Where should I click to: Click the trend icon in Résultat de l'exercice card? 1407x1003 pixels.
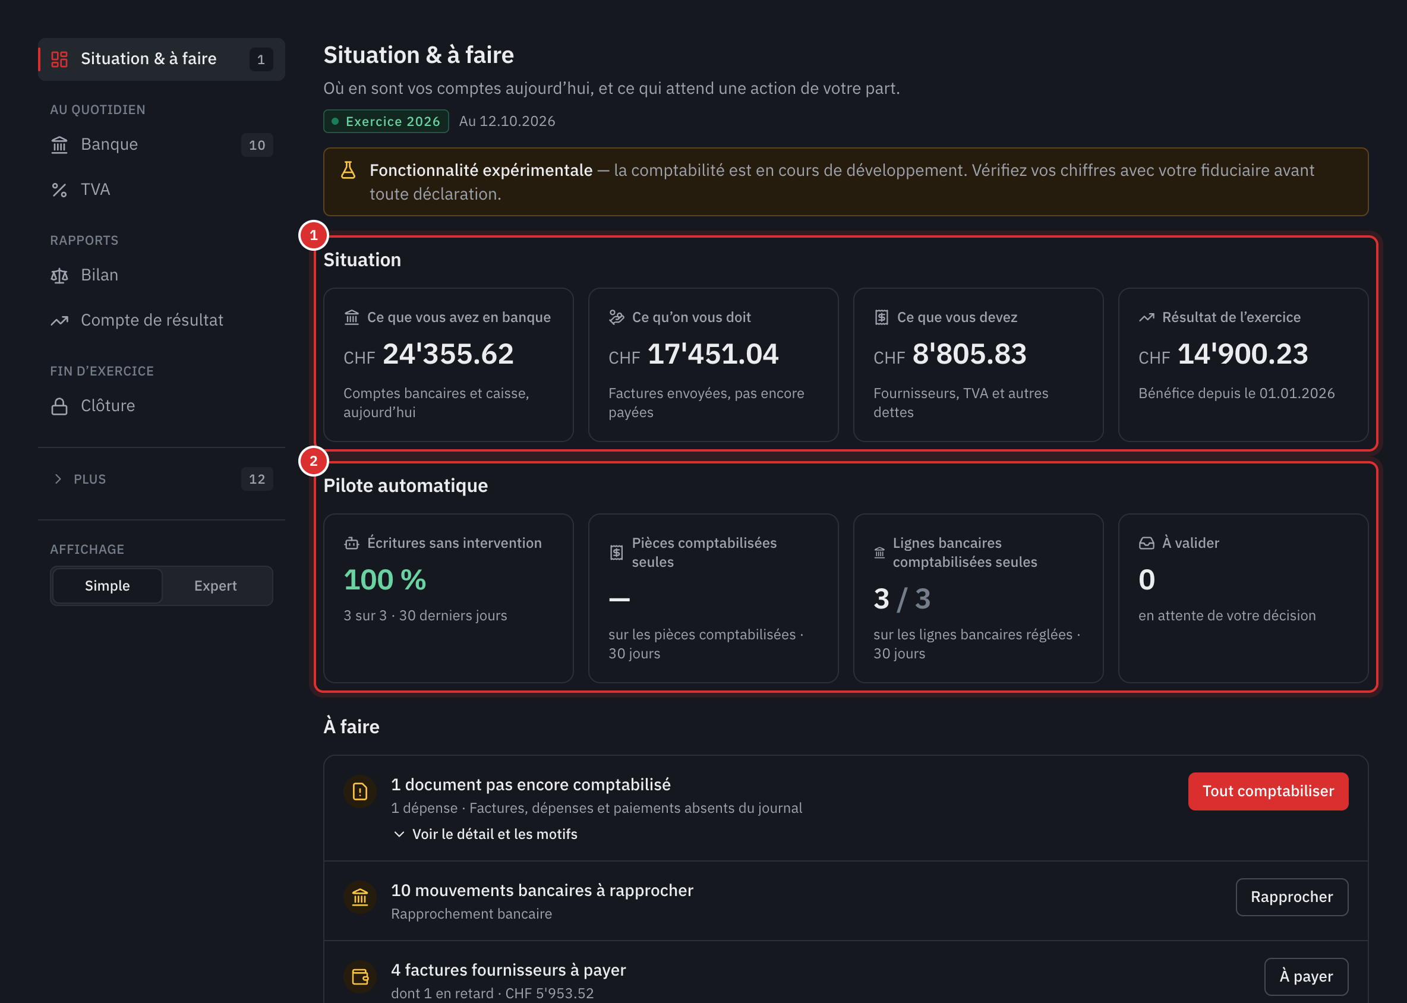[x=1146, y=317]
